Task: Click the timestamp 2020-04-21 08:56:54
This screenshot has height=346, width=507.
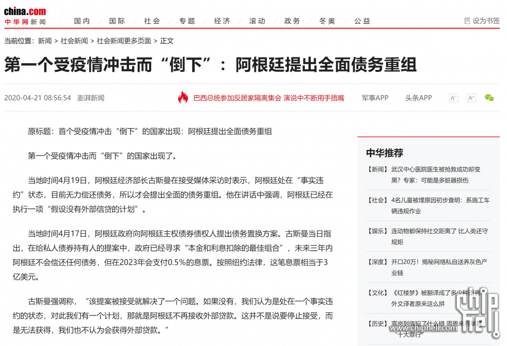Action: pyautogui.click(x=37, y=98)
